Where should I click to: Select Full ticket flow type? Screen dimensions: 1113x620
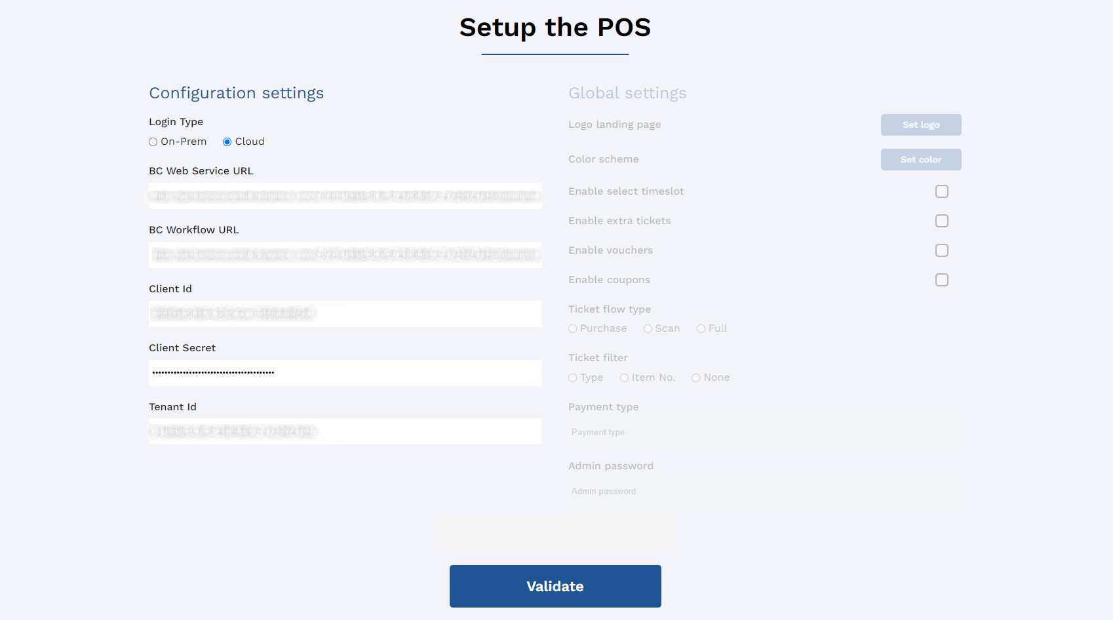(x=701, y=329)
